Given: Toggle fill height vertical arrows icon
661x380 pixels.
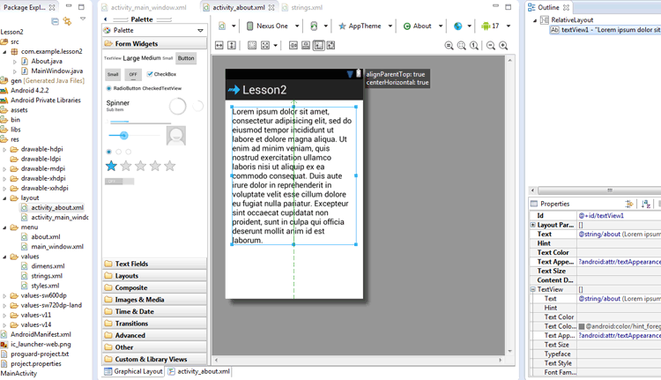Looking at the screenshot, I should click(232, 45).
